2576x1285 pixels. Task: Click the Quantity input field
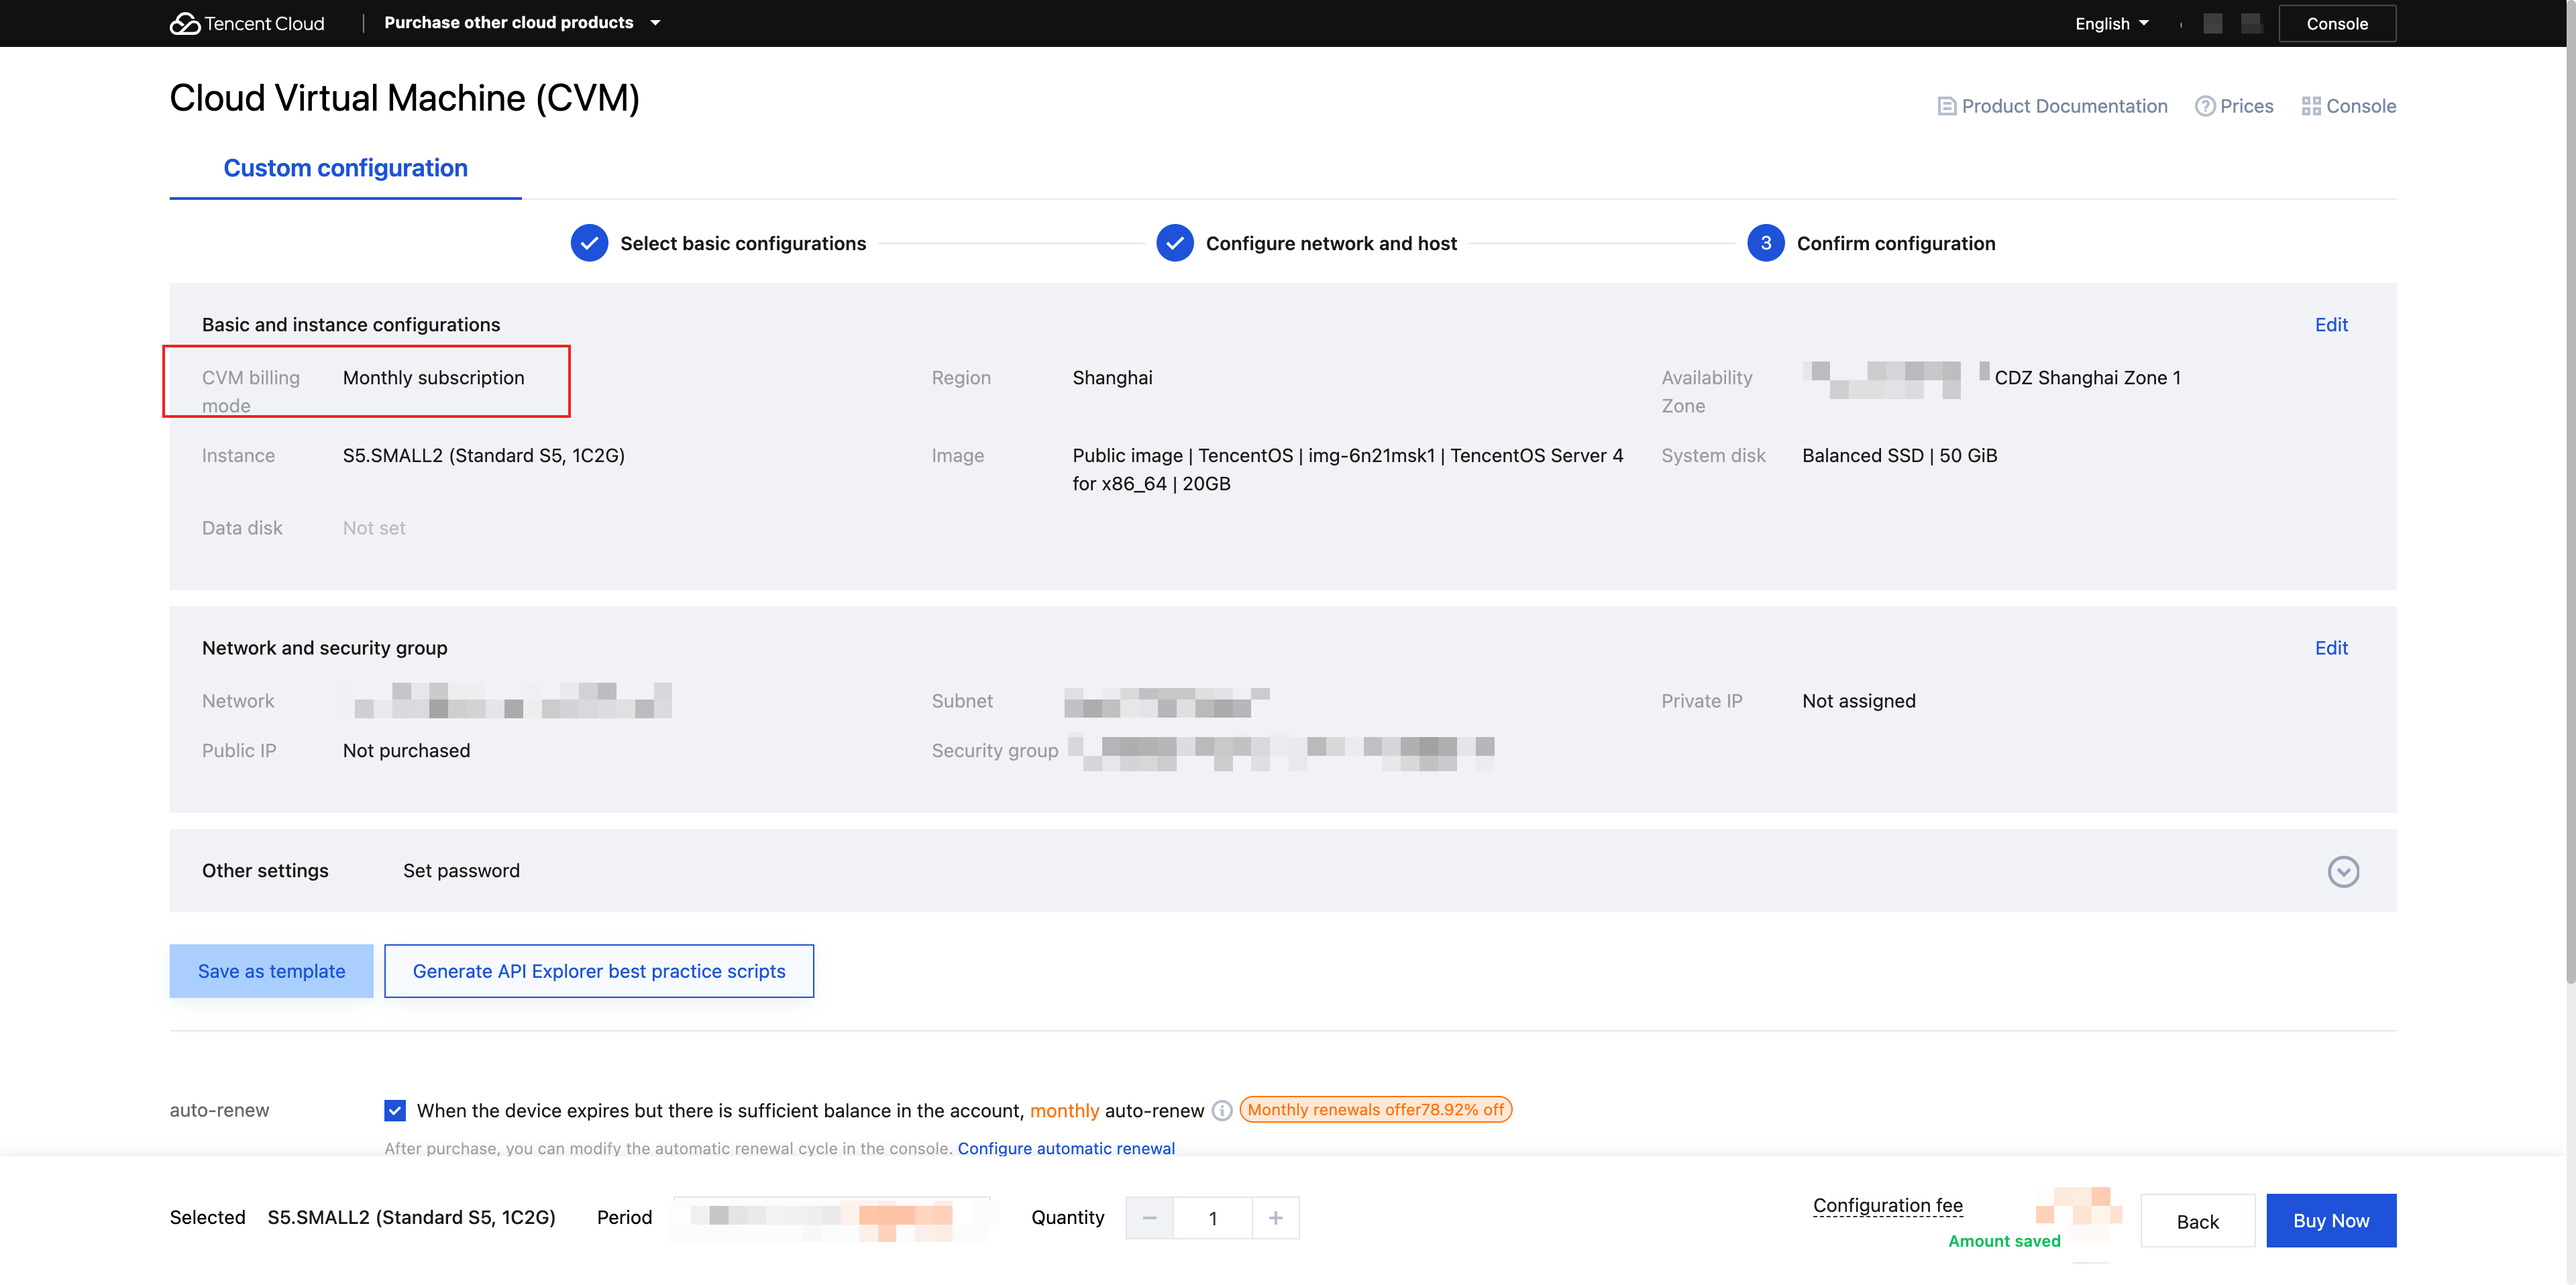point(1212,1217)
